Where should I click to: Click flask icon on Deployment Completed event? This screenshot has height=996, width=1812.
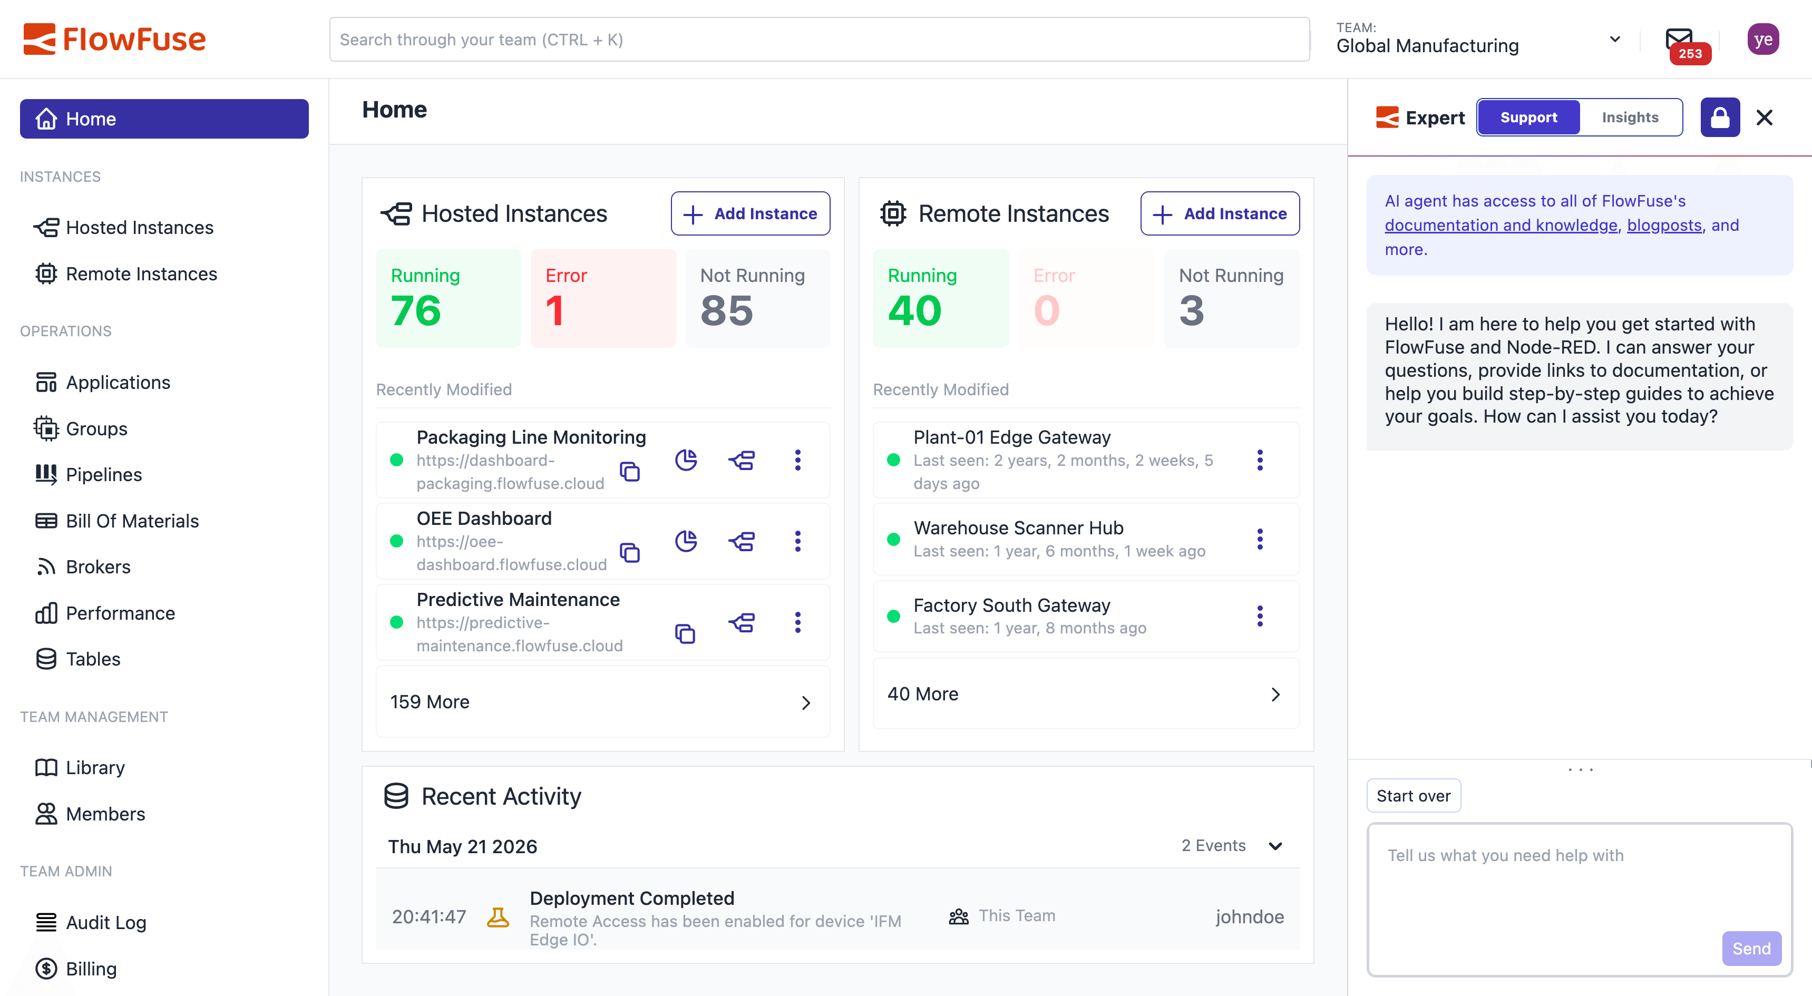pos(498,916)
